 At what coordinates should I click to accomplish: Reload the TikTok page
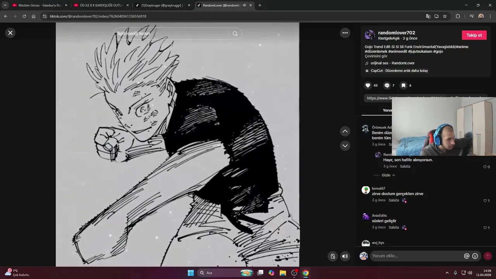24,16
